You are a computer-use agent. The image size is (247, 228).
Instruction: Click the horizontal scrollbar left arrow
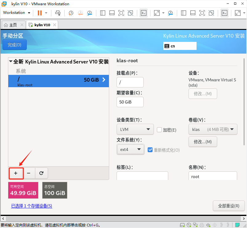pyautogui.click(x=3, y=219)
